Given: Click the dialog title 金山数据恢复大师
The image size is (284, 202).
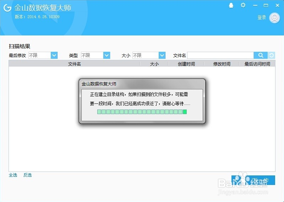Looking at the screenshot, I should (99, 84).
